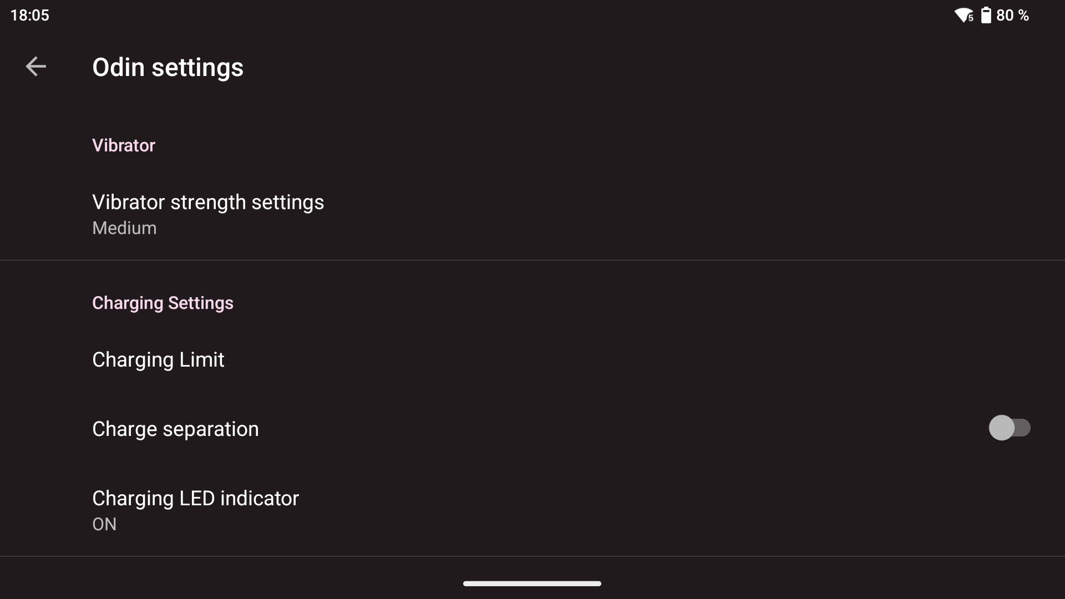Click the 80 % battery percentage

(1012, 15)
